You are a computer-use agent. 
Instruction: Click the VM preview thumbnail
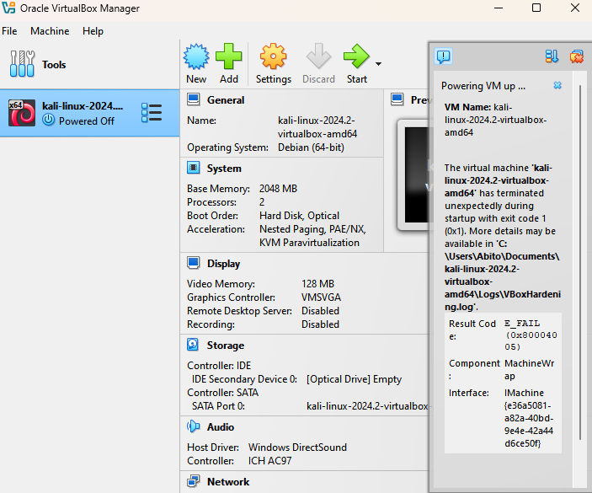[x=417, y=174]
